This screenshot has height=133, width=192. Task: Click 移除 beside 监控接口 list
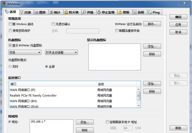click(x=152, y=91)
